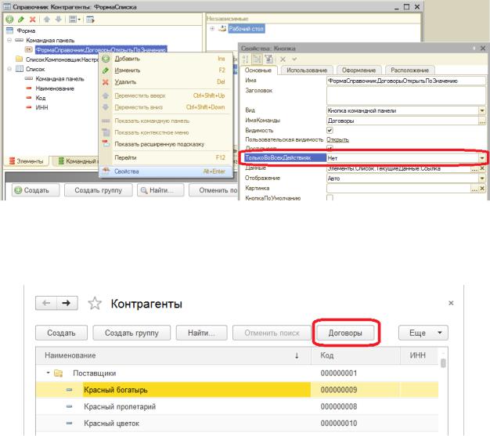The height and width of the screenshot is (436, 490).
Task: Choose Свойства in the context menu
Action: click(166, 171)
